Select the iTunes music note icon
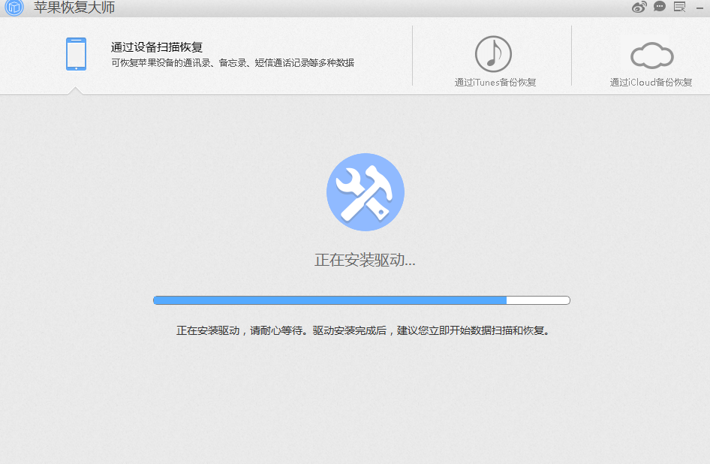Viewport: 710px width, 464px height. [x=493, y=54]
